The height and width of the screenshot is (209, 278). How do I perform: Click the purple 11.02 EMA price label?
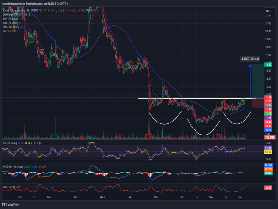point(268,117)
